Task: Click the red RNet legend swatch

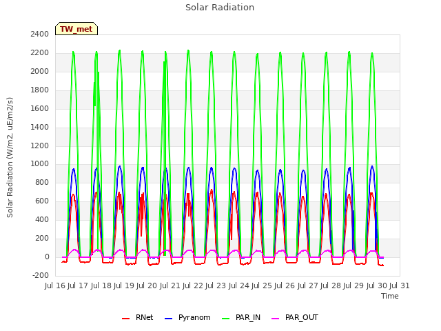Action: tap(125, 319)
